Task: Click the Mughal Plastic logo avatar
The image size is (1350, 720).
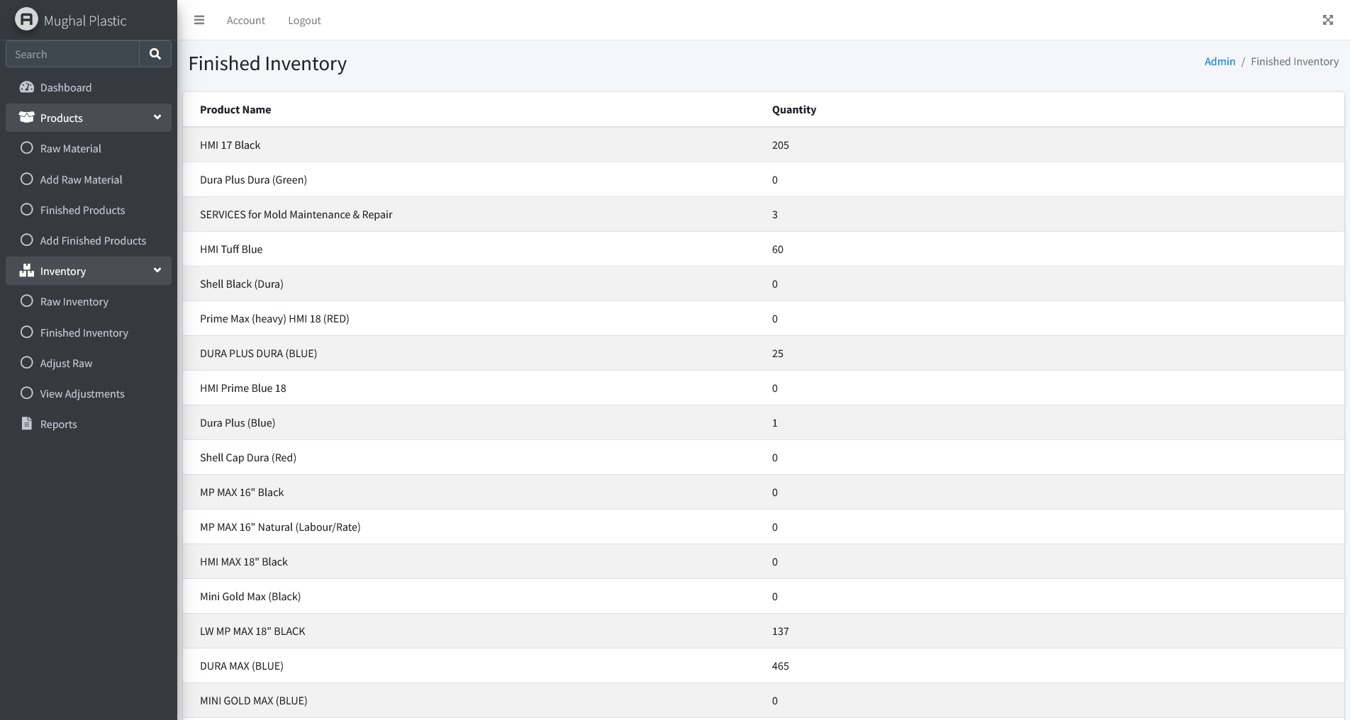Action: (26, 19)
